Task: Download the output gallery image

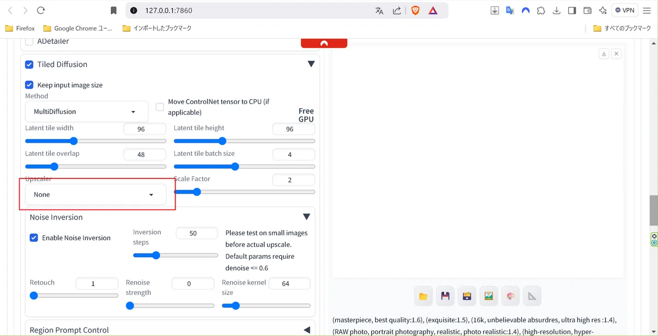Action: (604, 54)
